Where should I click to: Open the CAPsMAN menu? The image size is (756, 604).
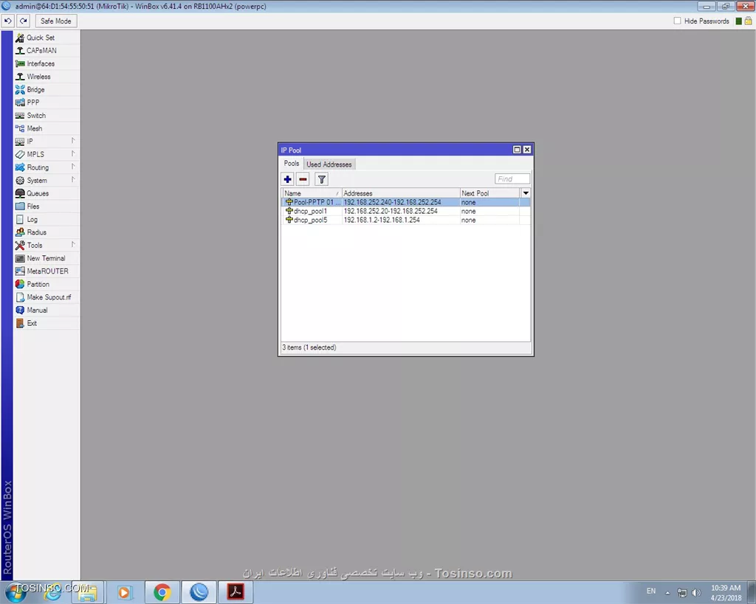47,51
